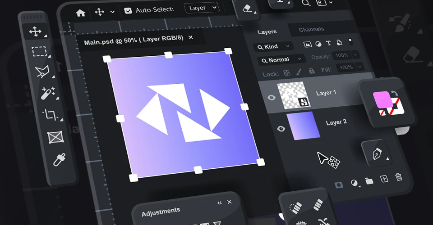Hide Layer 1 using eye icon

tap(272, 98)
